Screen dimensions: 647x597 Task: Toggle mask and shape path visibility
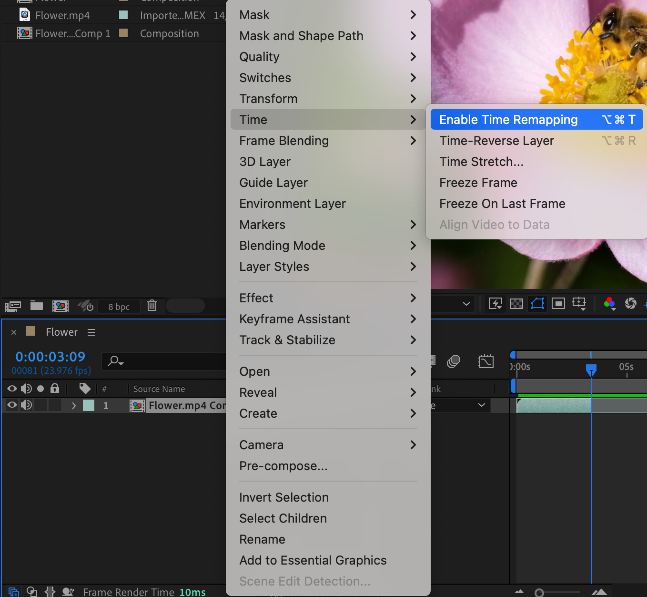tap(537, 304)
